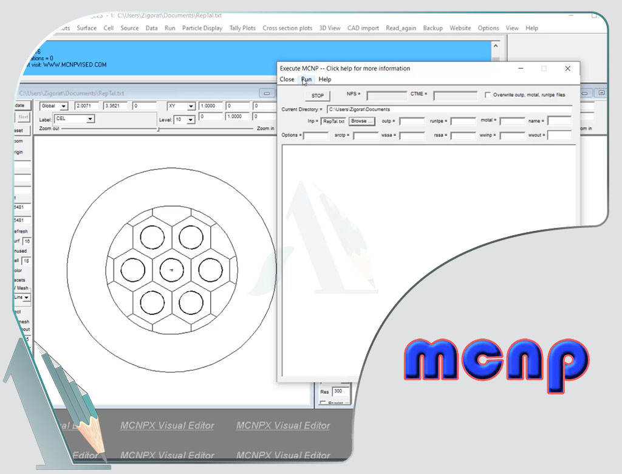Open the Label CEL dropdown
The width and height of the screenshot is (622, 474).
pos(91,119)
